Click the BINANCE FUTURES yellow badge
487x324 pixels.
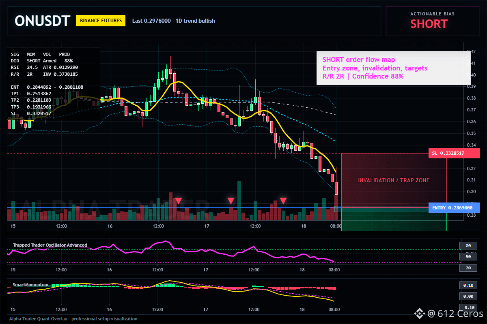[101, 20]
